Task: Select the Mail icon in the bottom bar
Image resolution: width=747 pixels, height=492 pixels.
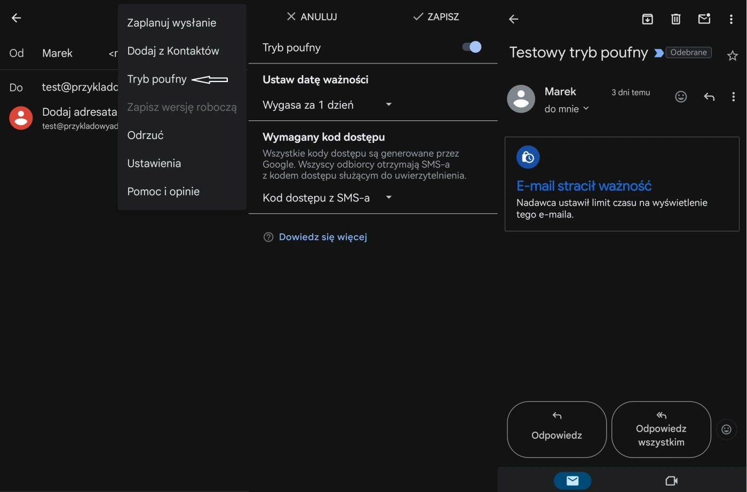Action: click(x=573, y=480)
